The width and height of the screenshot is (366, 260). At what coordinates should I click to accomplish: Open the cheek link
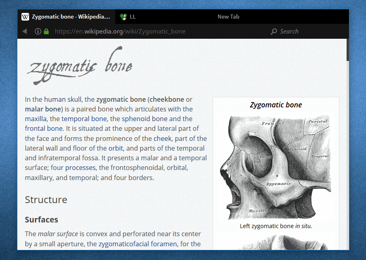coord(163,138)
